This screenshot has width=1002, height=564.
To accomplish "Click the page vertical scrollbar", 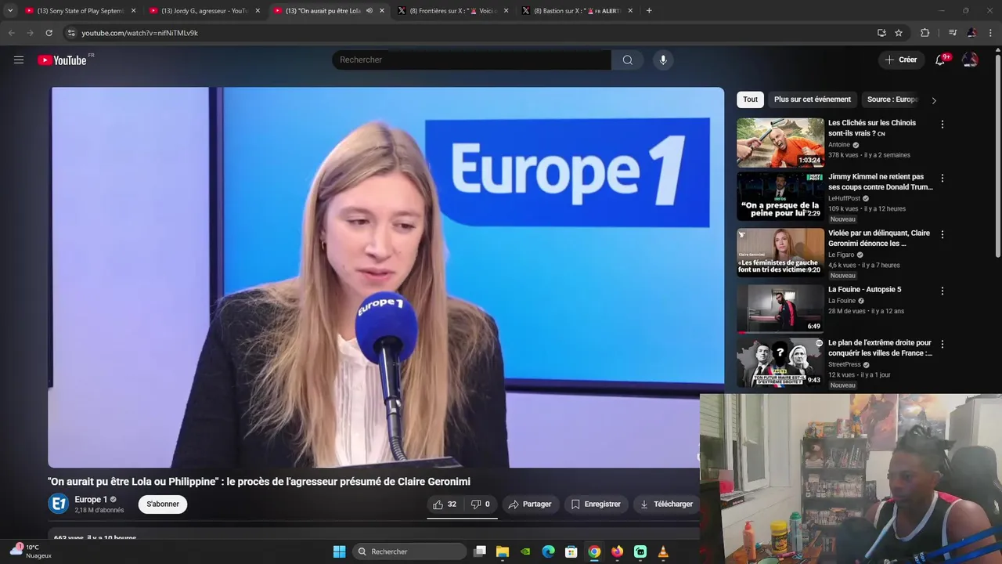I will (x=997, y=157).
